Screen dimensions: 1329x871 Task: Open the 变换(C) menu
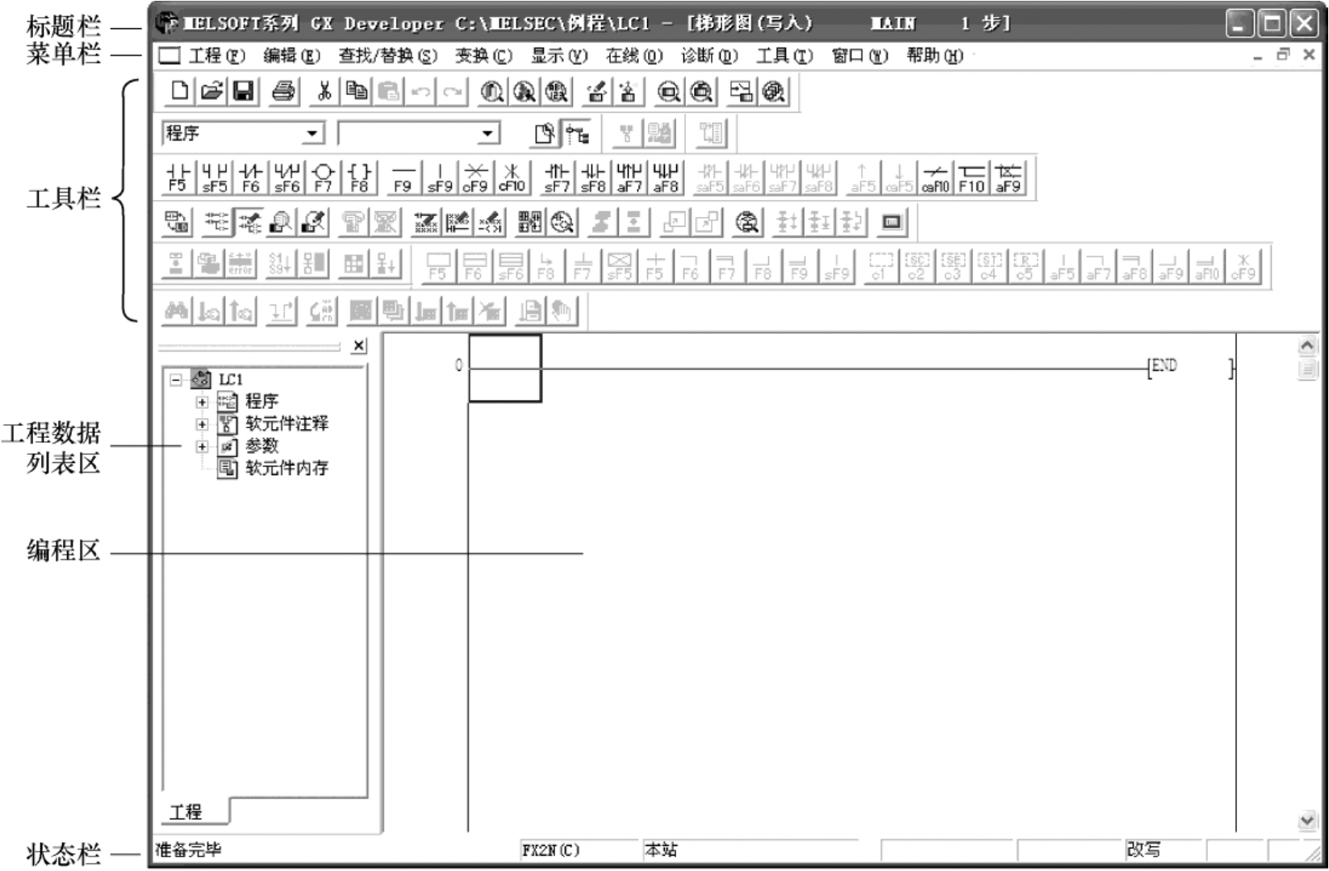[x=483, y=56]
